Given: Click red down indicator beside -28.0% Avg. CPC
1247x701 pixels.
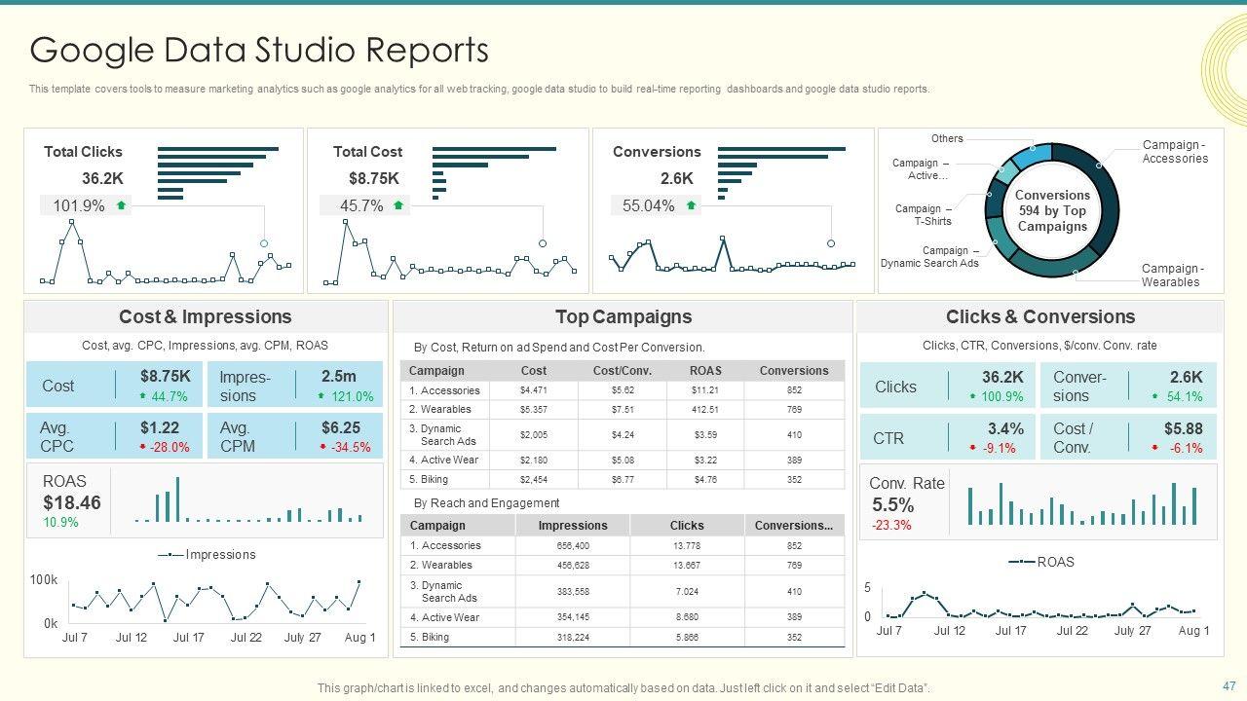Looking at the screenshot, I should click(x=142, y=447).
